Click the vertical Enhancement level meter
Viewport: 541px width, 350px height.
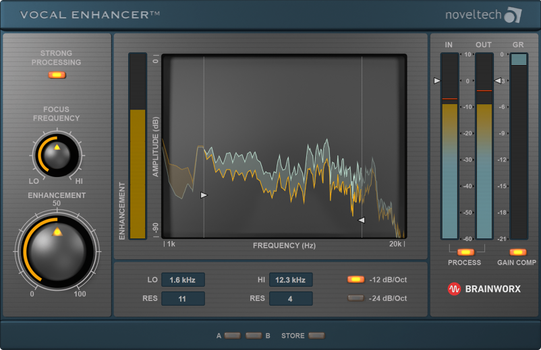[x=138, y=146]
